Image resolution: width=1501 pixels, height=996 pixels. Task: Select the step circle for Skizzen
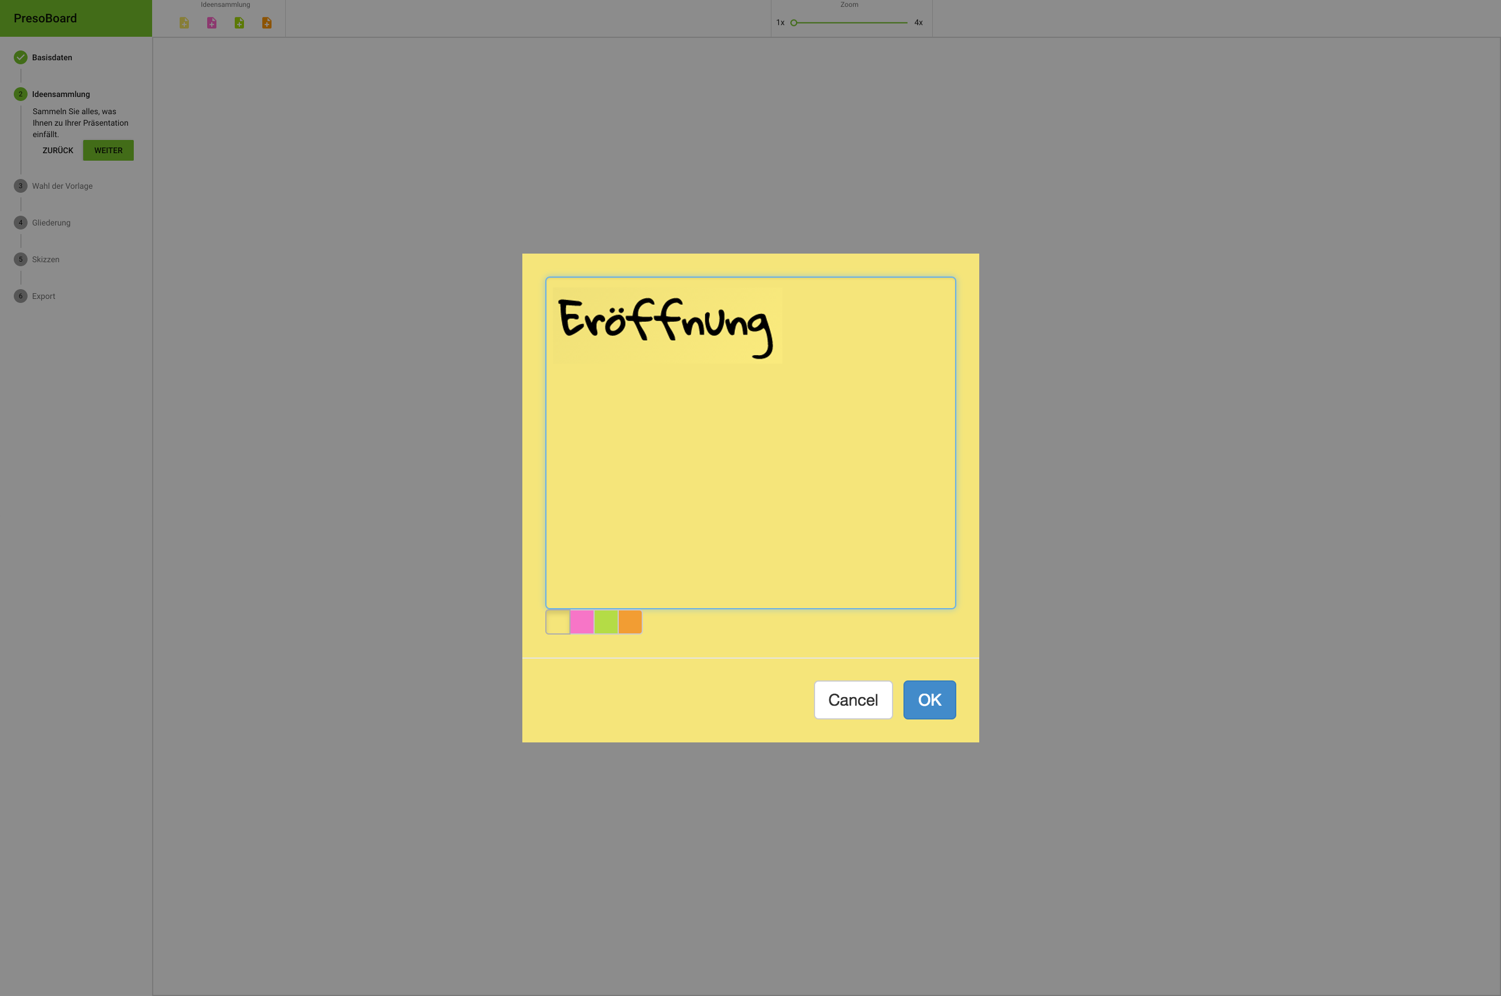pos(21,259)
